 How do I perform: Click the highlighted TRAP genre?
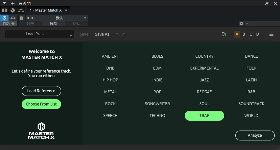pos(204,116)
